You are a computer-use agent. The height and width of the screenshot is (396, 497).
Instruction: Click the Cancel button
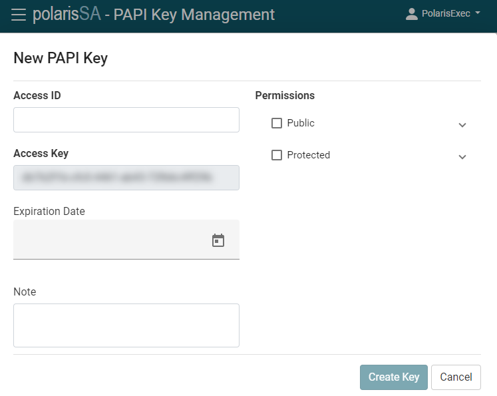click(x=456, y=377)
